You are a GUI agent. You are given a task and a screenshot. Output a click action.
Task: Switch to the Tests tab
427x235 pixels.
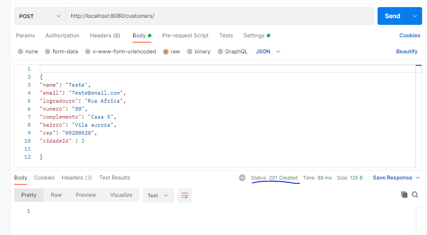(x=226, y=36)
